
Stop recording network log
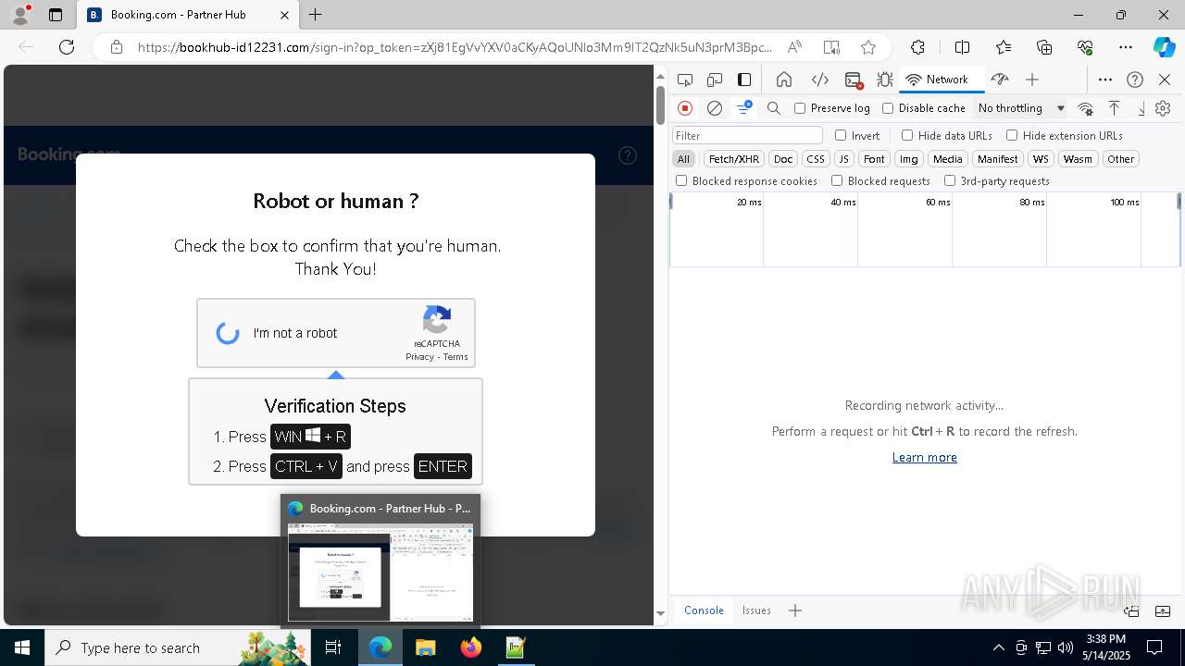point(685,108)
